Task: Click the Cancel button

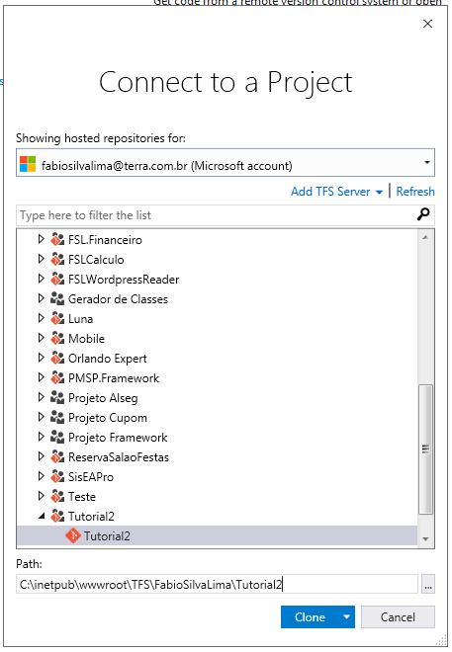Action: (x=398, y=616)
